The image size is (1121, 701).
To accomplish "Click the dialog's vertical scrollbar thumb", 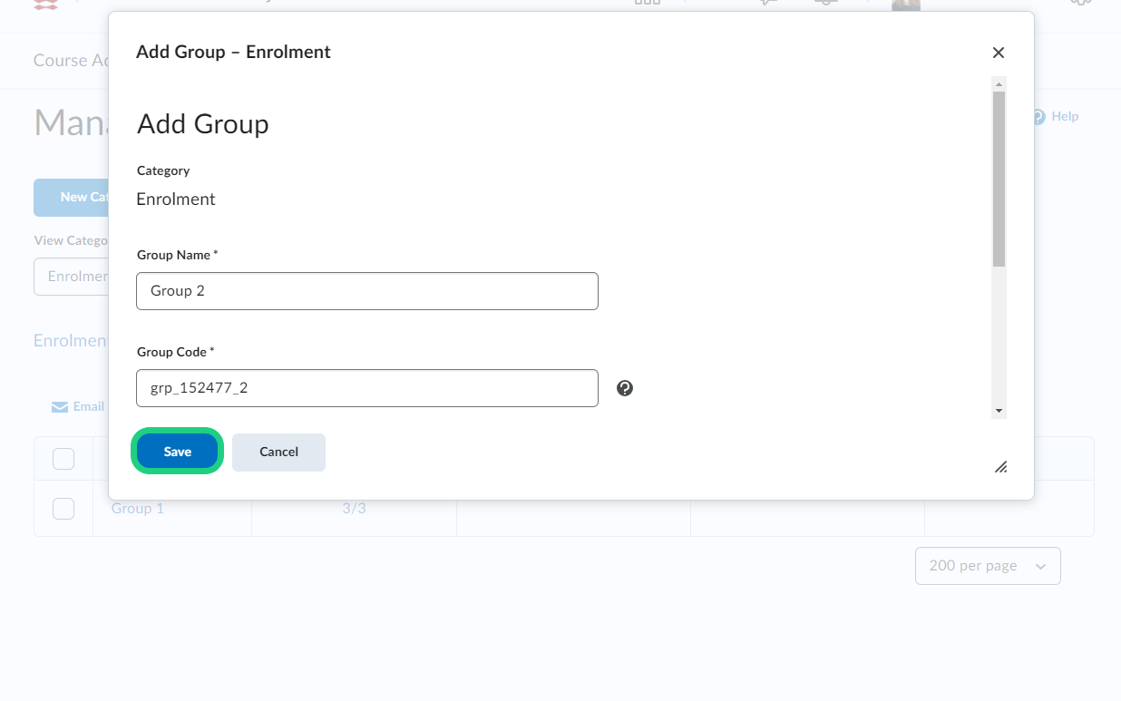I will click(999, 180).
